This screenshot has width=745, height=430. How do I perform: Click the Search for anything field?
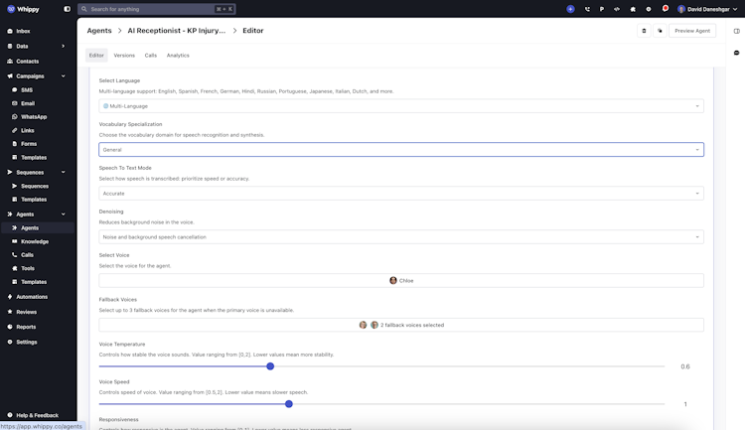(x=157, y=9)
